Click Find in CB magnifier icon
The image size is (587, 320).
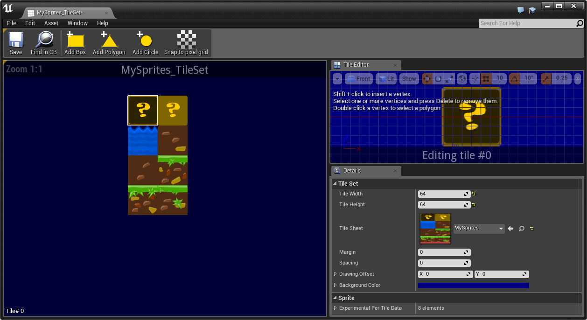click(44, 40)
